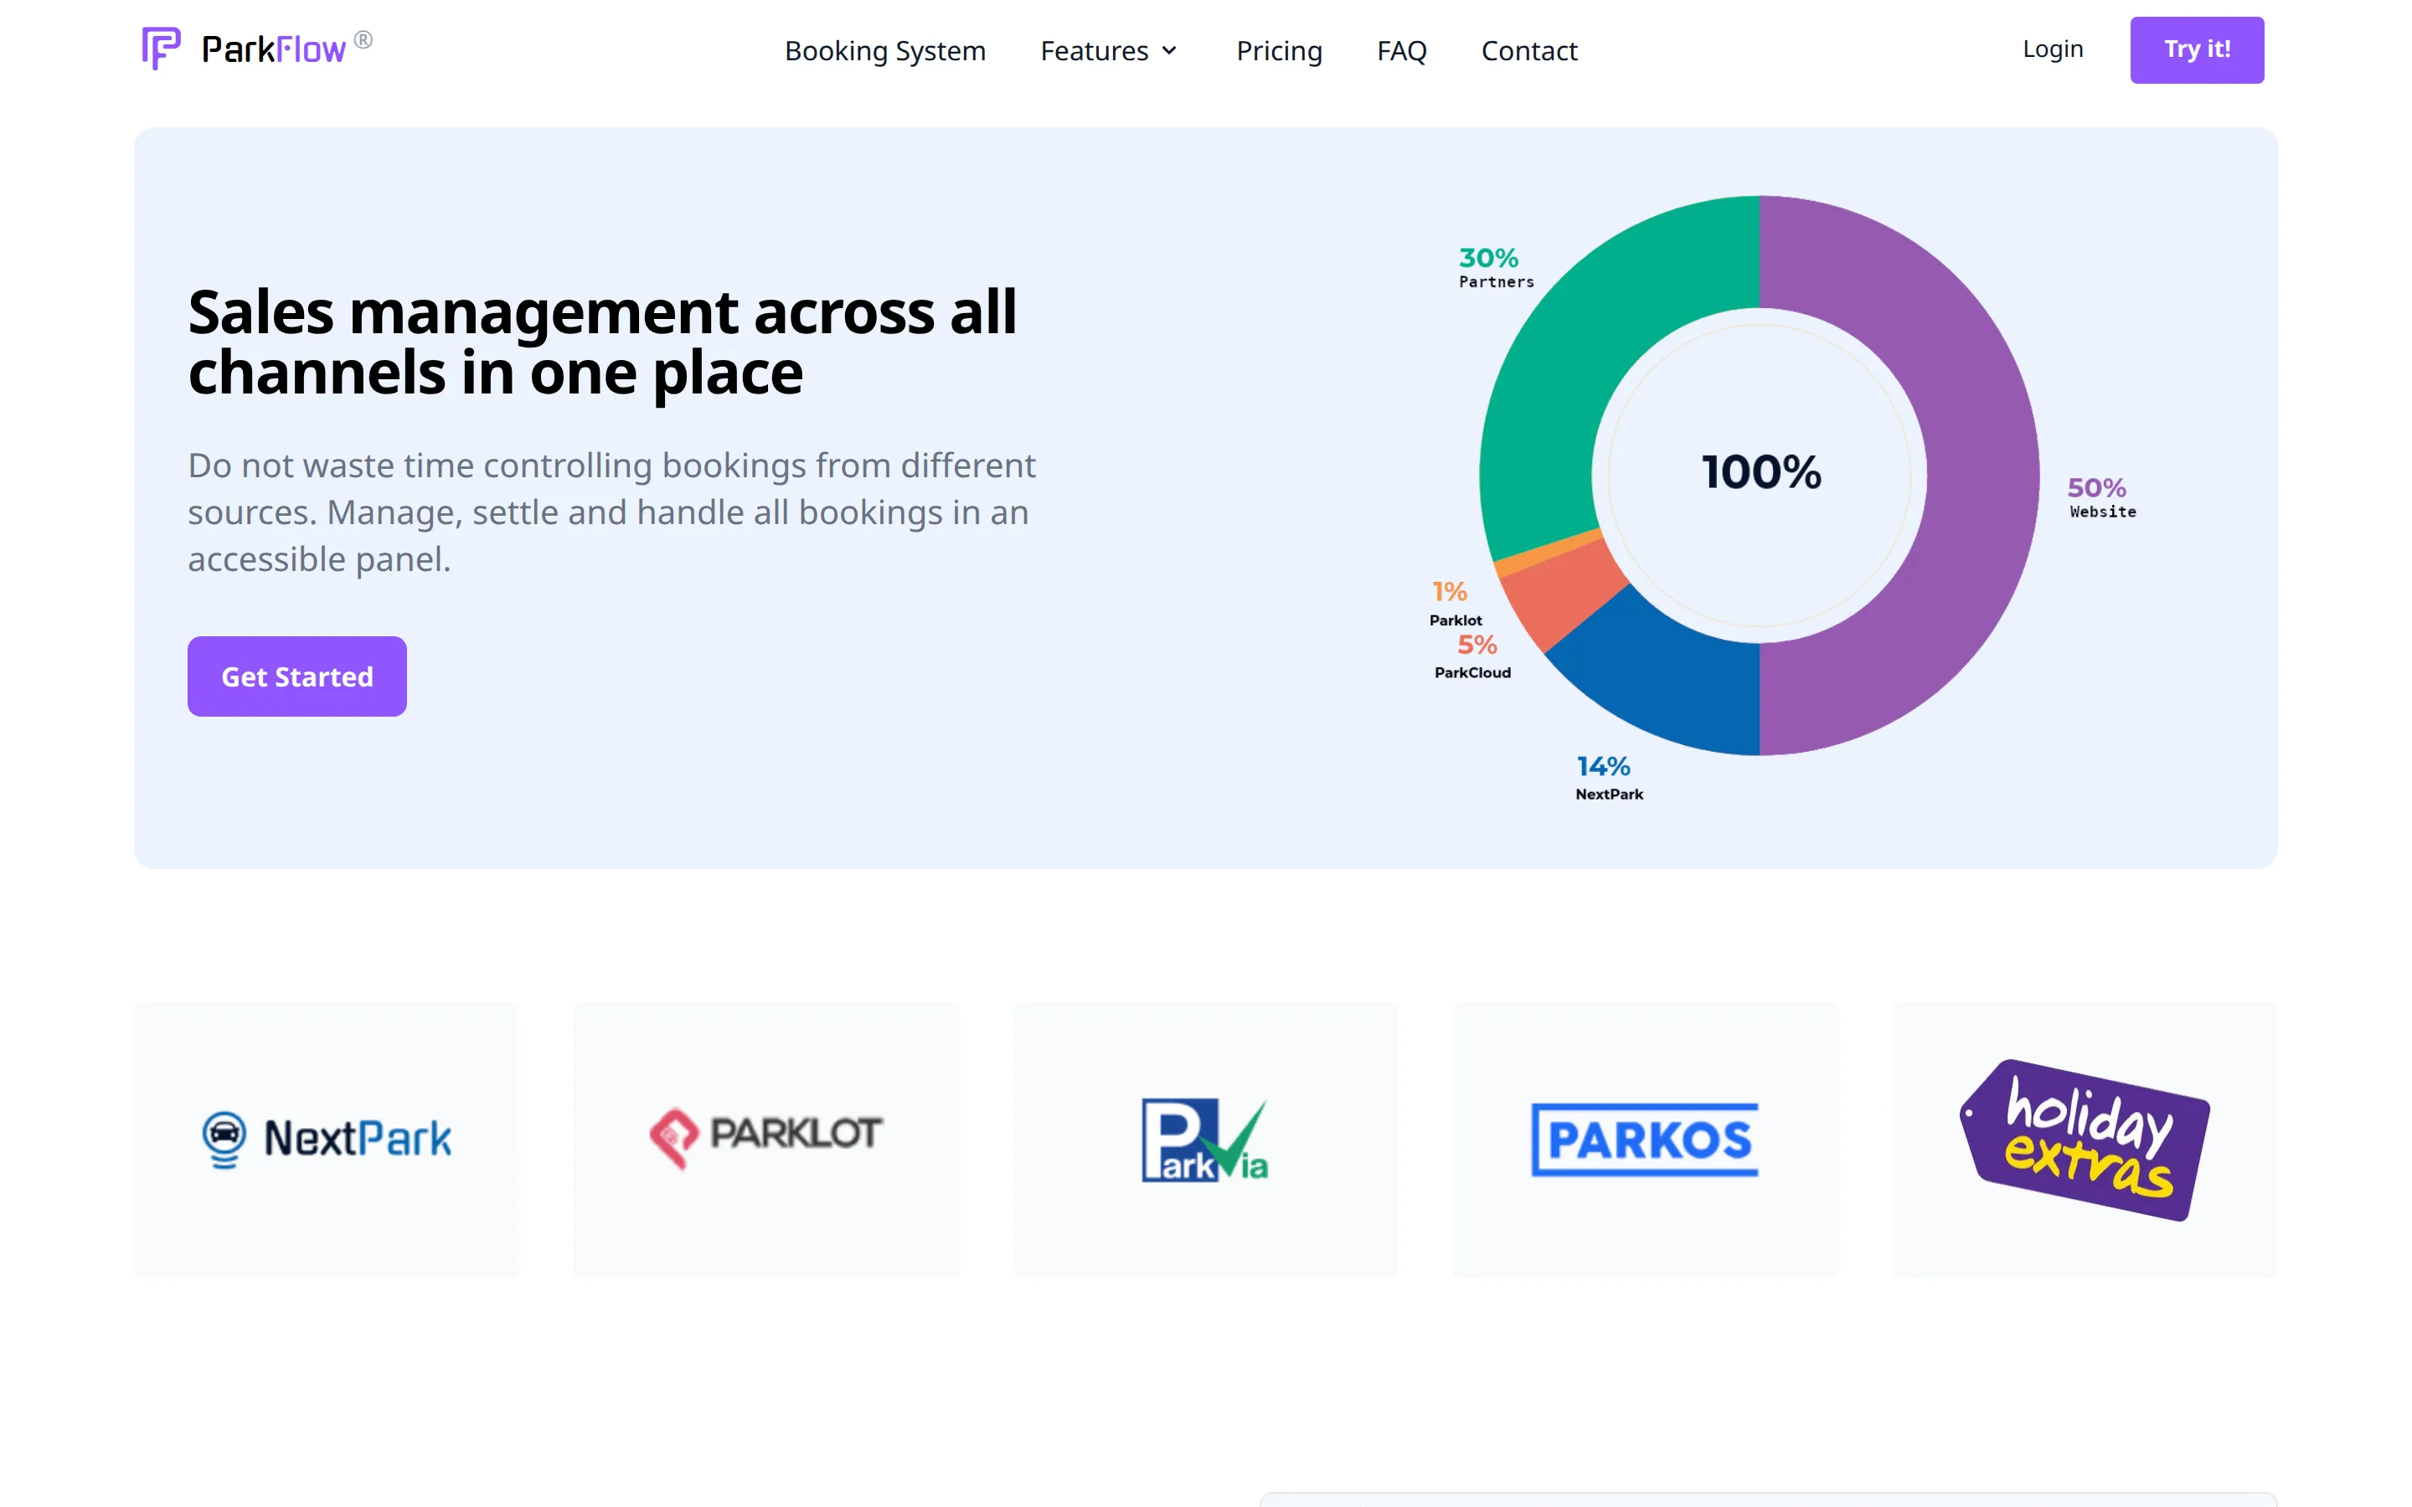
Task: Select the PARKOS partner logo
Action: (x=1645, y=1139)
